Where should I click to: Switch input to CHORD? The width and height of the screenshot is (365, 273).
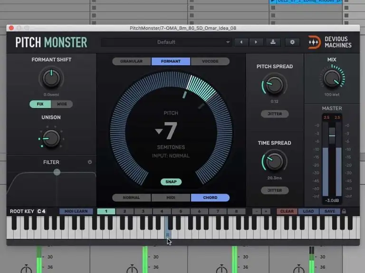tap(210, 198)
